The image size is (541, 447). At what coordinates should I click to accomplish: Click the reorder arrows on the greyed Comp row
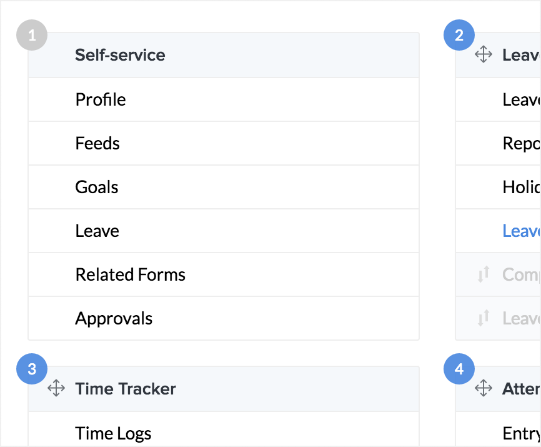click(483, 274)
